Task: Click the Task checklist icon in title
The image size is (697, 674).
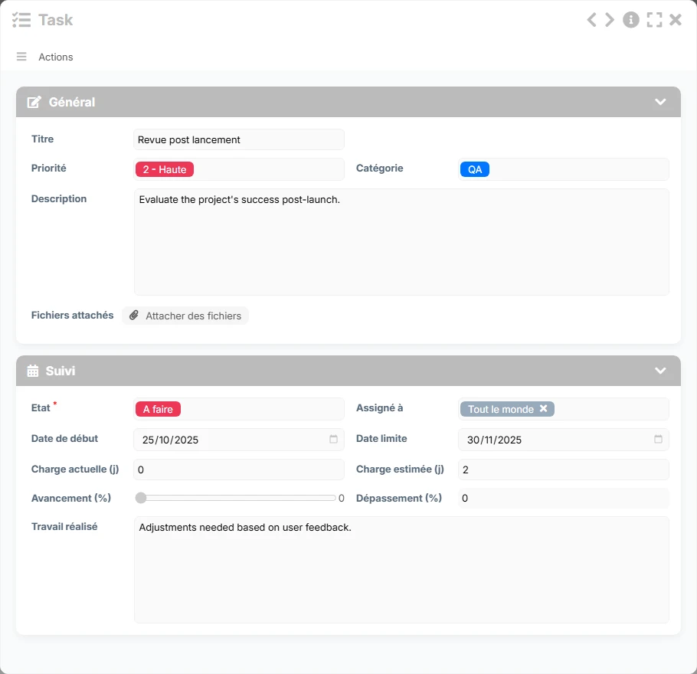Action: (x=21, y=20)
